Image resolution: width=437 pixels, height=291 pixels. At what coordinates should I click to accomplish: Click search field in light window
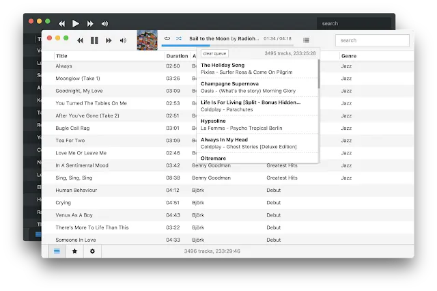pyautogui.click(x=372, y=40)
